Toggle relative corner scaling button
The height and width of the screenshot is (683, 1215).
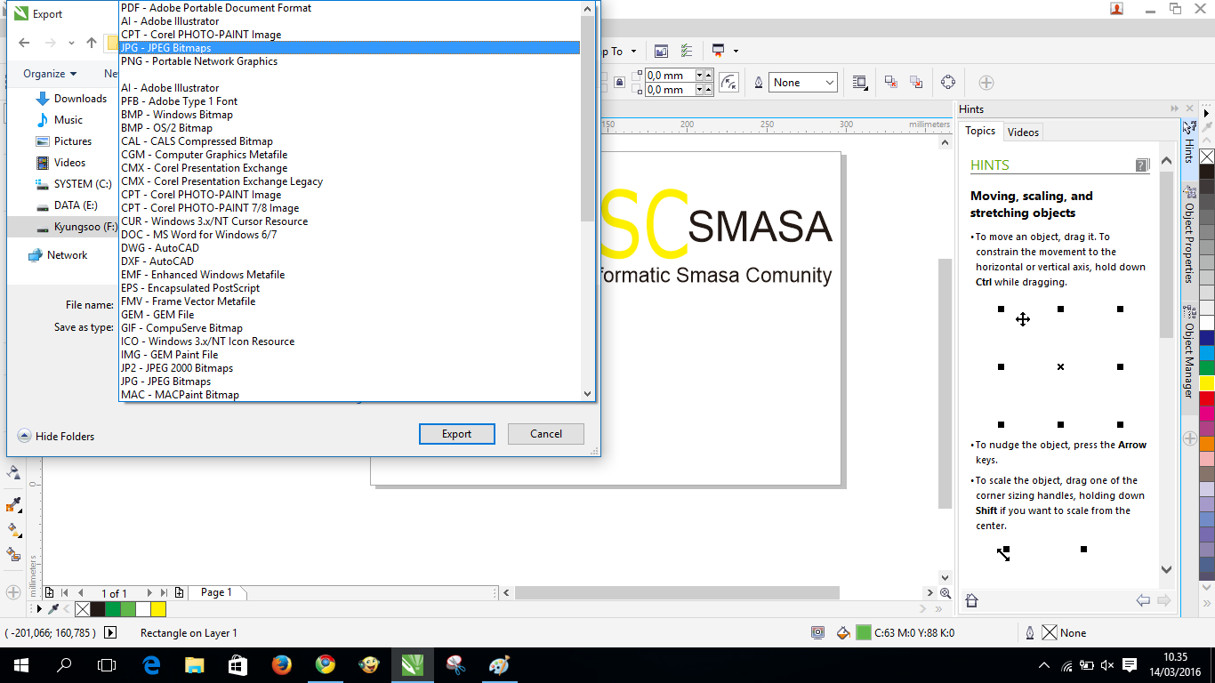pyautogui.click(x=728, y=83)
